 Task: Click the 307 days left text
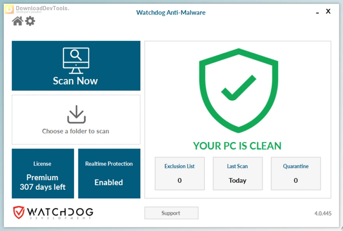43,187
